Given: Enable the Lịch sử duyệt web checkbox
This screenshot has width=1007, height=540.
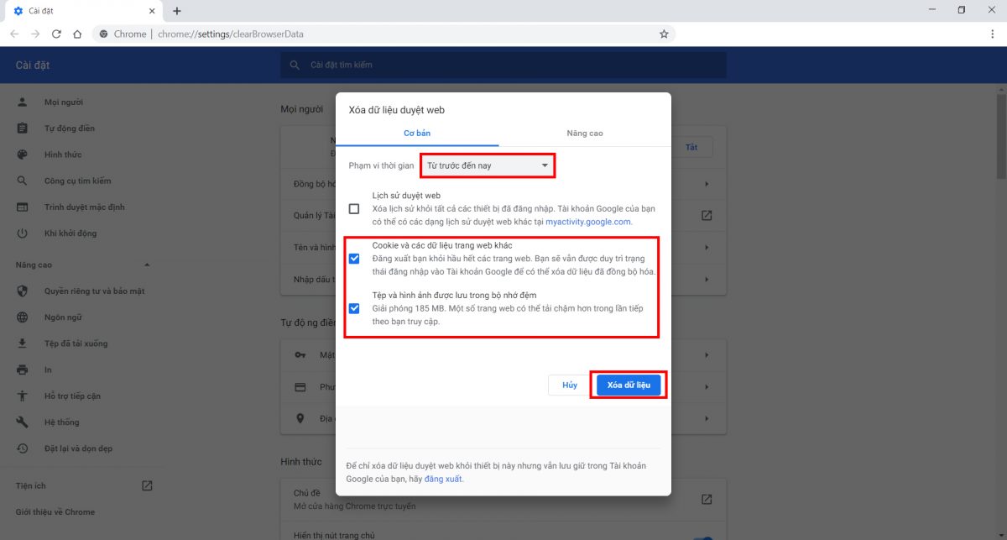Looking at the screenshot, I should pyautogui.click(x=354, y=208).
